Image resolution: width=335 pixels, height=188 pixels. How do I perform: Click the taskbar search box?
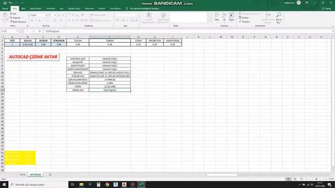click(x=38, y=184)
